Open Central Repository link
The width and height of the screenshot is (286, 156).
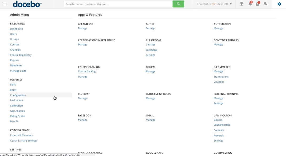click(21, 55)
